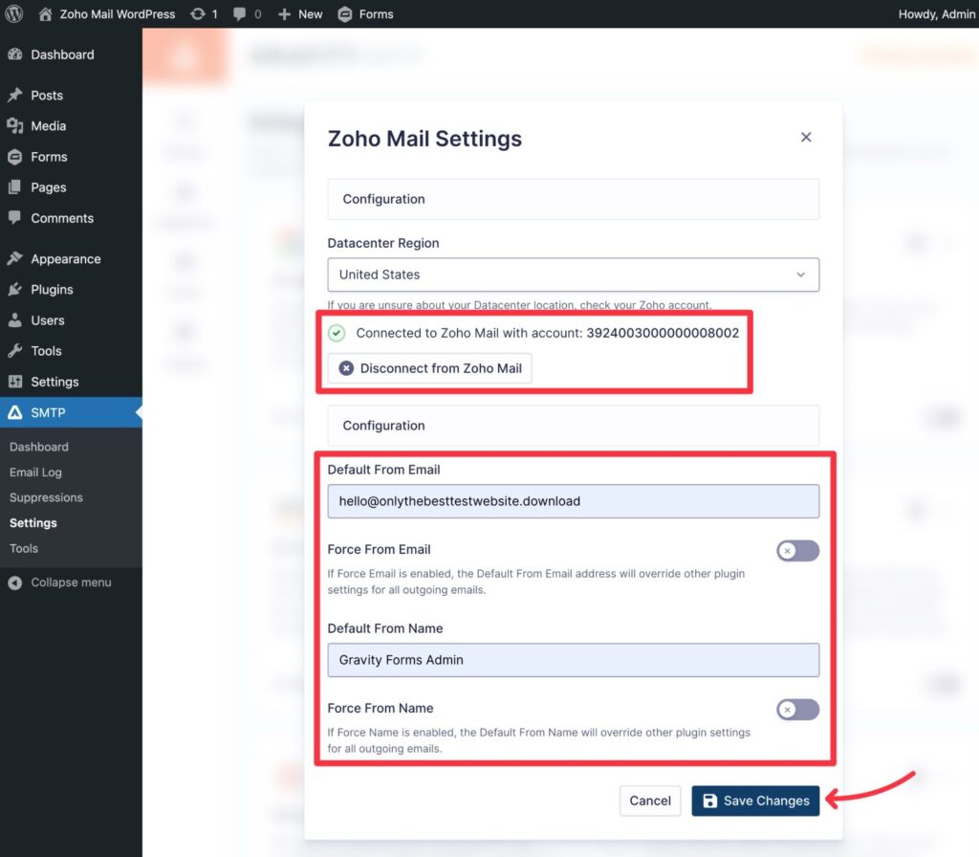Click Disconnect from Zoho Mail
The height and width of the screenshot is (857, 979).
point(430,368)
